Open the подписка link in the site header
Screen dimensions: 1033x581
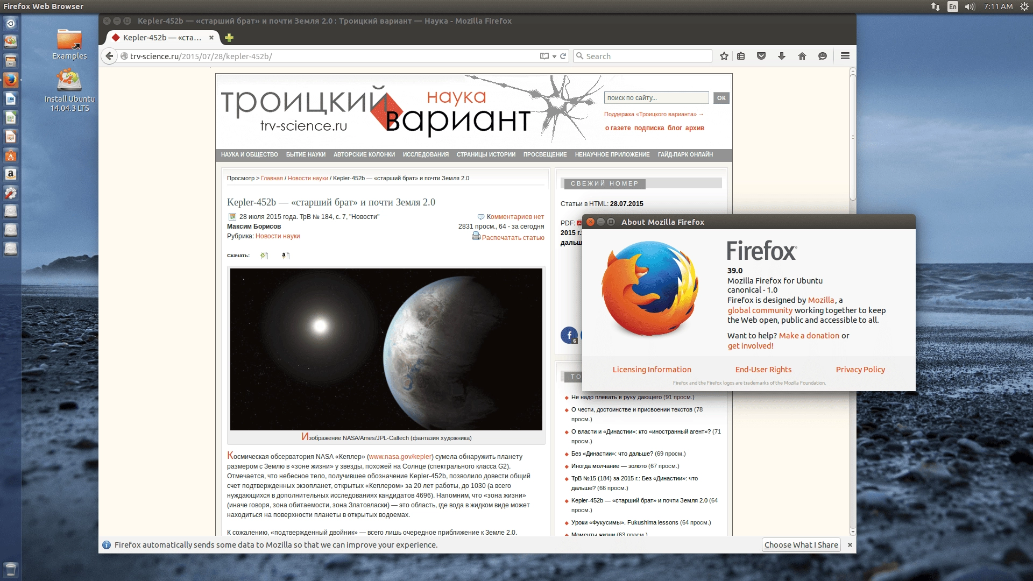(649, 128)
